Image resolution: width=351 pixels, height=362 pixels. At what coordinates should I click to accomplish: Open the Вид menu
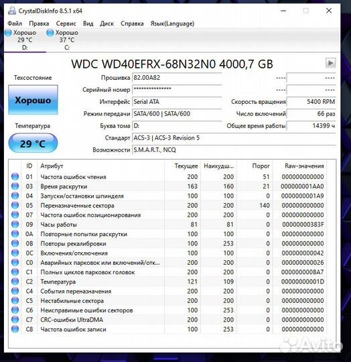(x=88, y=23)
